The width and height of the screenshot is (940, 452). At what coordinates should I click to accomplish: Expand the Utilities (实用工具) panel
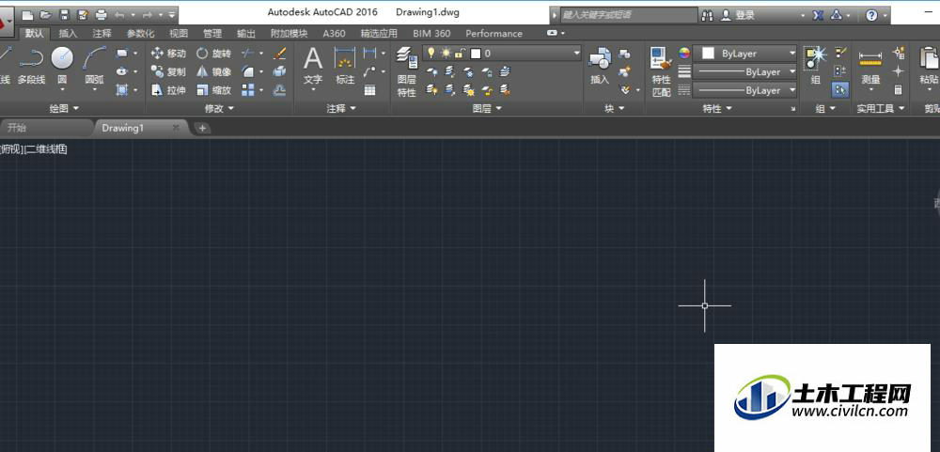point(880,108)
